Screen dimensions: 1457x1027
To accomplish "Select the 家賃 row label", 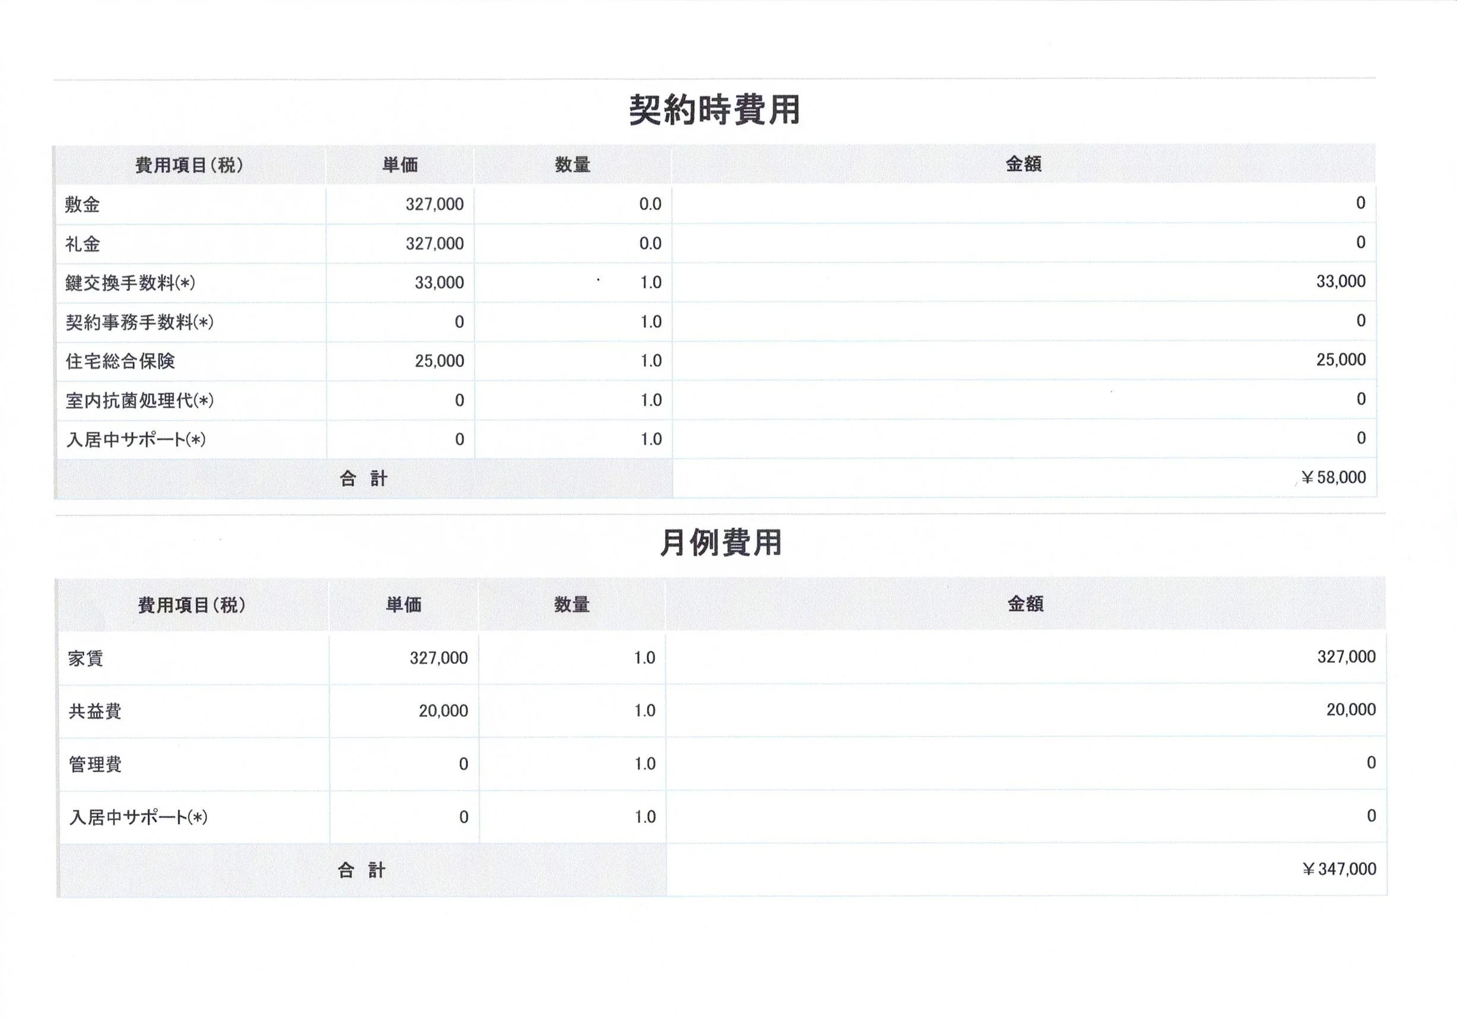I will click(85, 658).
